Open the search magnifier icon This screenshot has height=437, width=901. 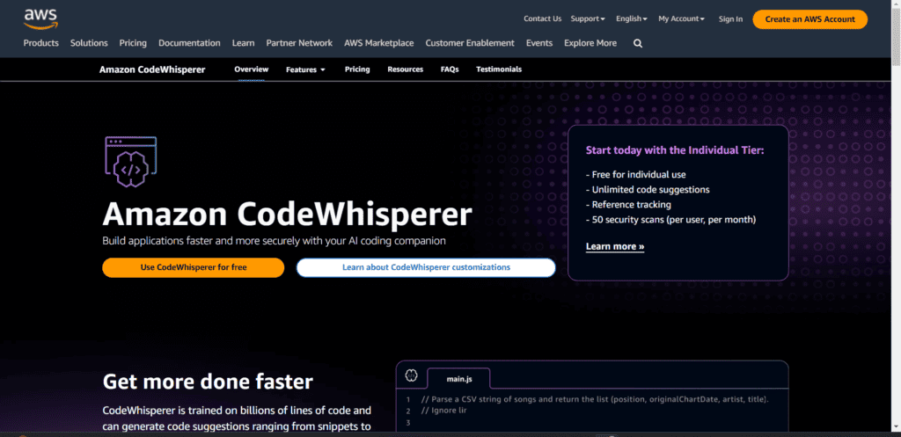[x=638, y=43]
